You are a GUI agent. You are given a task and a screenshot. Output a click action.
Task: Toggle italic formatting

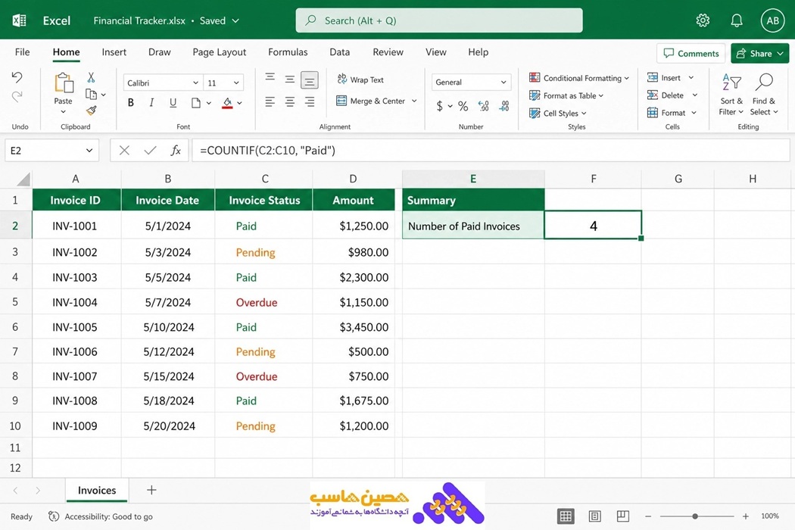pyautogui.click(x=151, y=102)
